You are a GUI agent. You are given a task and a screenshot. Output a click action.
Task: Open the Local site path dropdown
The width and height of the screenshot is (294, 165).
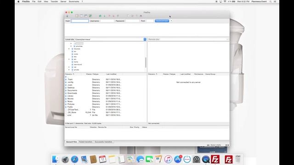[x=145, y=39]
